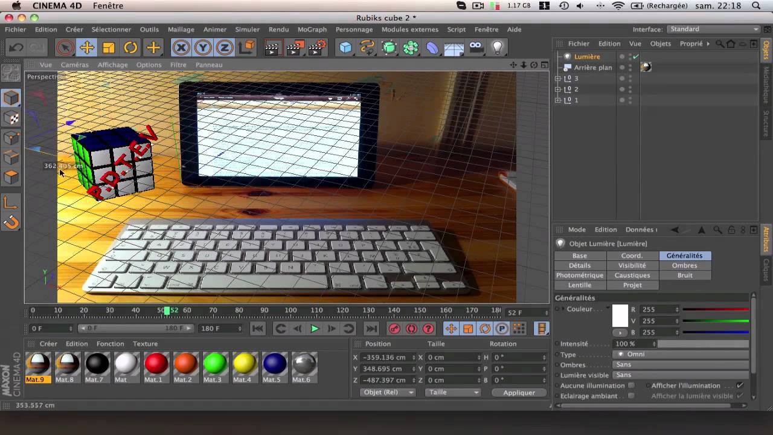The width and height of the screenshot is (773, 435).
Task: Open the MoGraph menu
Action: (x=312, y=29)
